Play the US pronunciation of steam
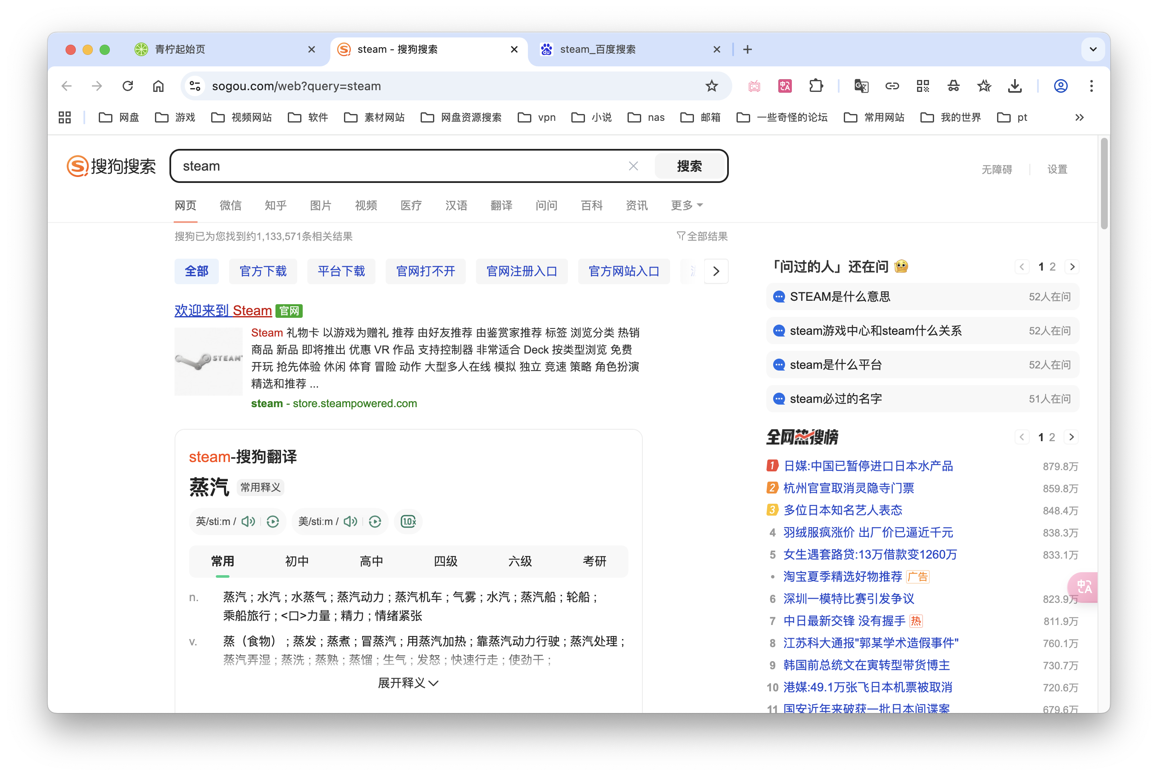The height and width of the screenshot is (776, 1158). [350, 521]
